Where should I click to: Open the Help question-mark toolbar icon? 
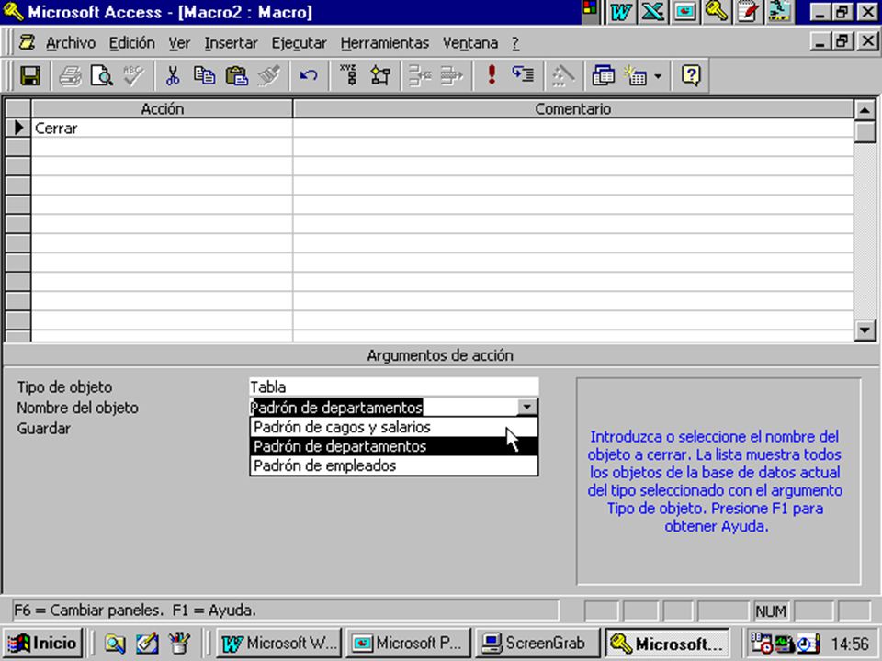(691, 75)
